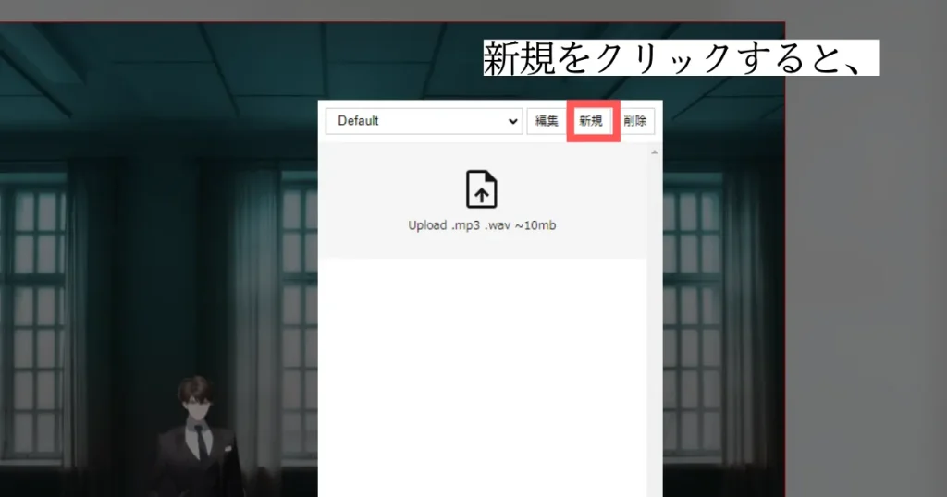Image resolution: width=947 pixels, height=497 pixels.
Task: Click the scrollbar up arrow
Action: (x=655, y=152)
